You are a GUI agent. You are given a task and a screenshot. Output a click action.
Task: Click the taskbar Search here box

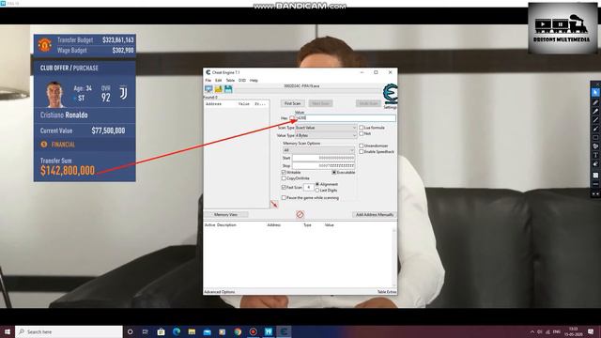click(x=69, y=331)
